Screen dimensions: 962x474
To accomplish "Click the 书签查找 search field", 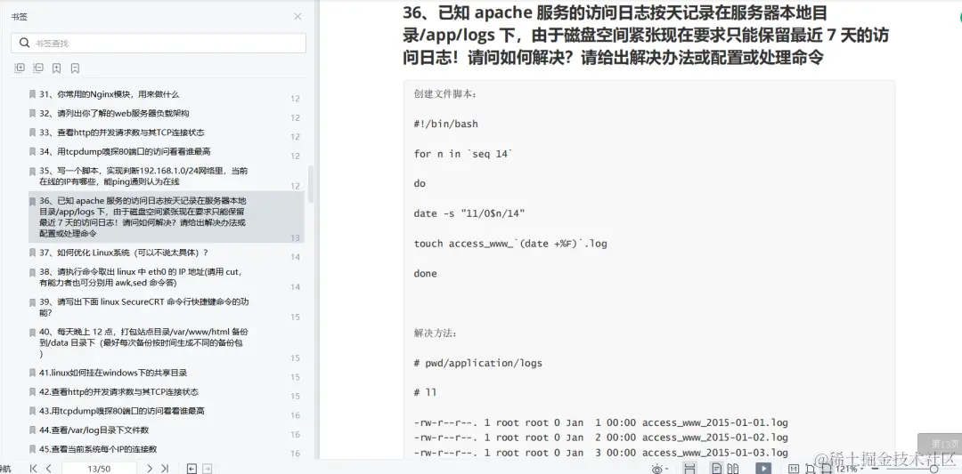I will pyautogui.click(x=159, y=43).
